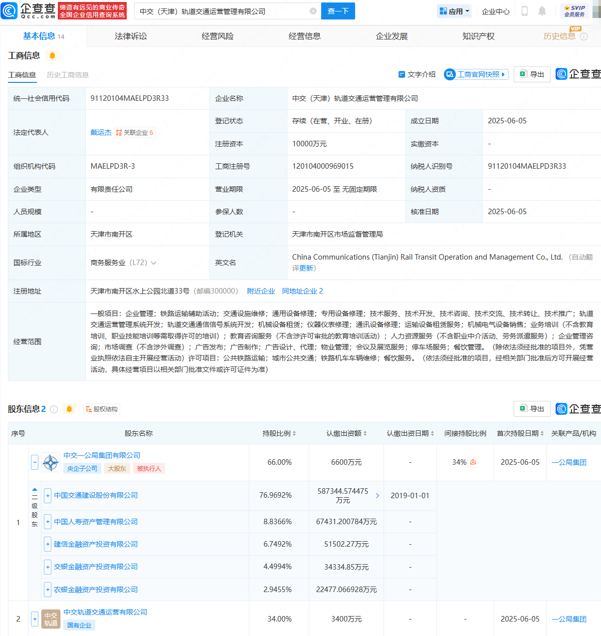This screenshot has height=636, width=601.
Task: Open 关联企业 6 tag for 戴运杰
Action: coord(135,132)
